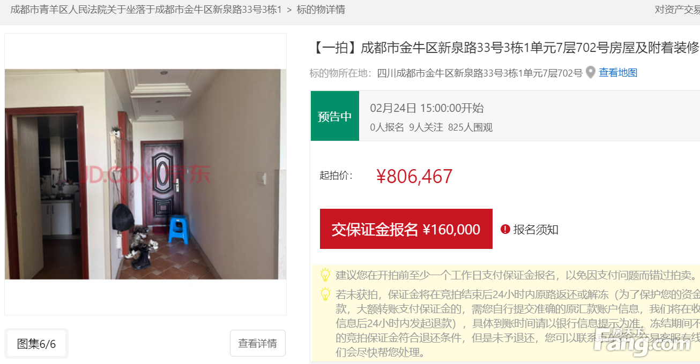Click the red exclamation icon beside 报名须知
Image resolution: width=700 pixels, height=364 pixels.
505,230
